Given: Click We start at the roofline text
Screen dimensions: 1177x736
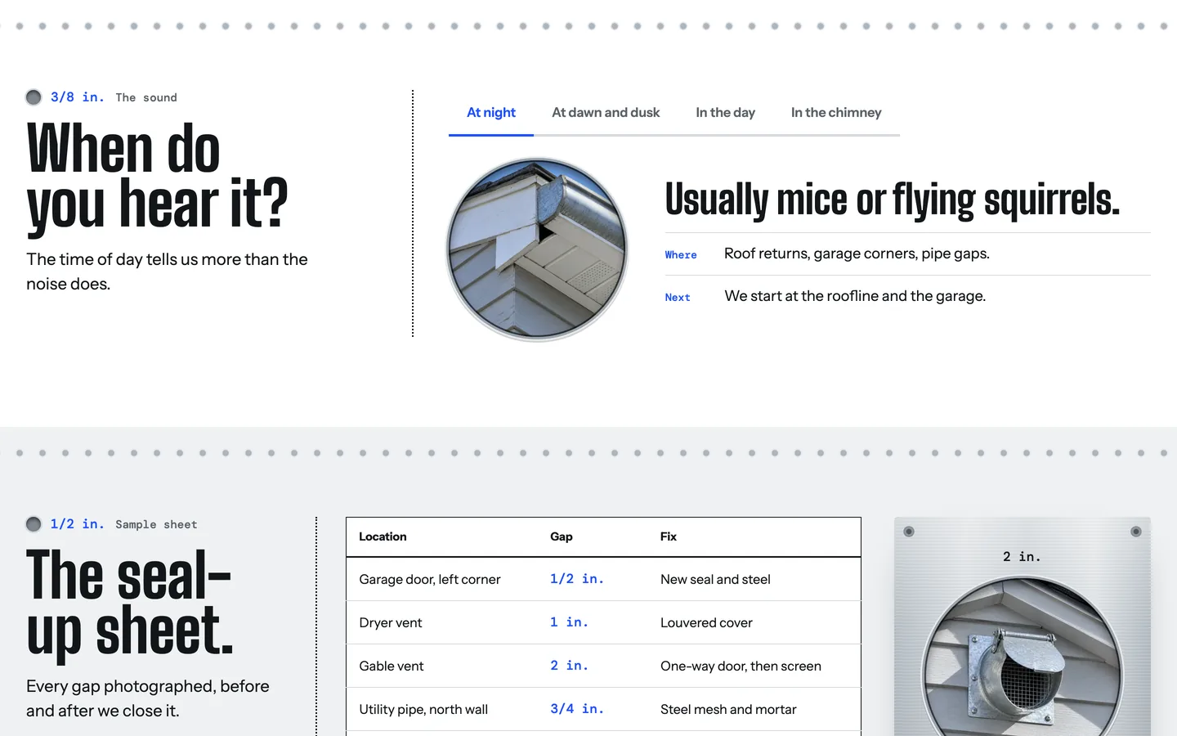Looking at the screenshot, I should (855, 296).
